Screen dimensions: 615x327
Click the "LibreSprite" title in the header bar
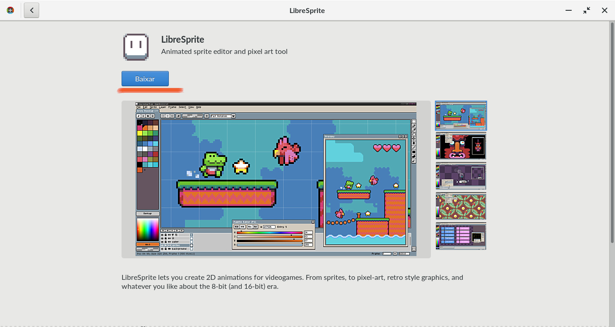point(307,10)
